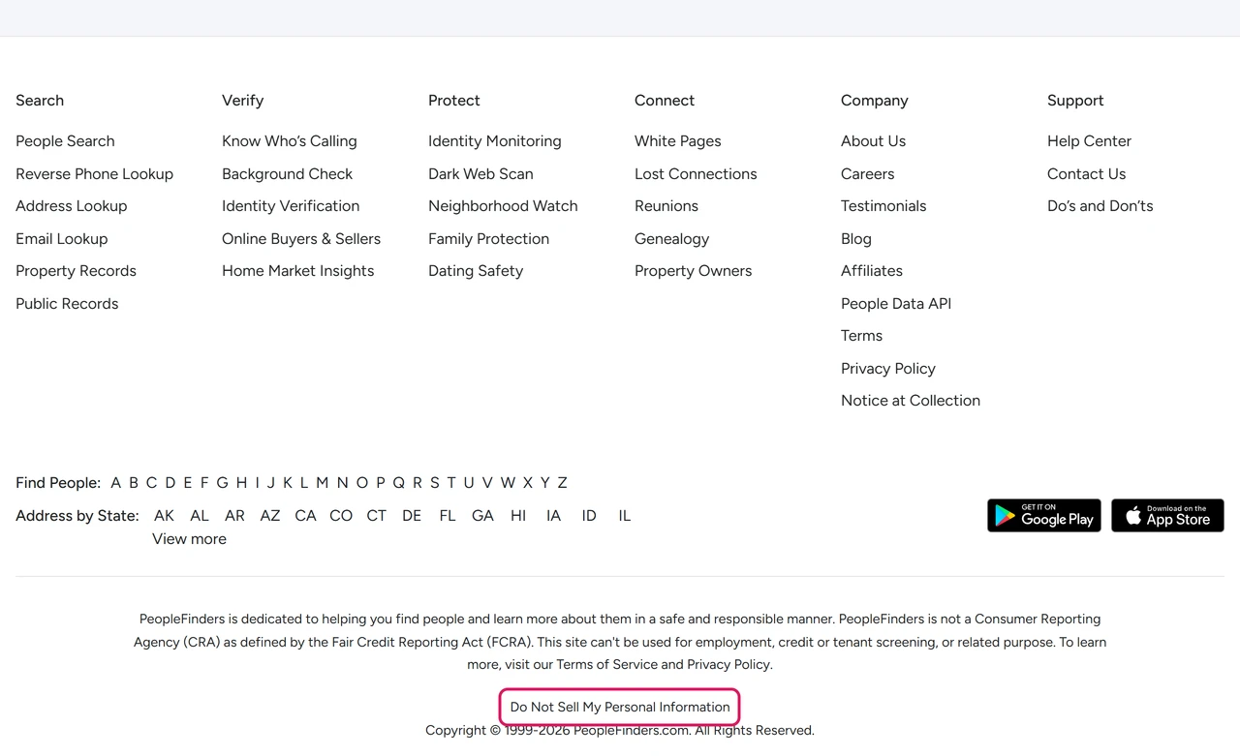Open People Data API link
The width and height of the screenshot is (1240, 756).
click(x=896, y=304)
